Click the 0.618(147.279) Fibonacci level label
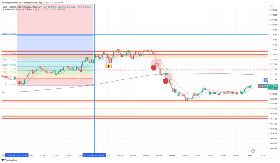Screen dimensions: 280x163 pyautogui.click(x=9, y=65)
